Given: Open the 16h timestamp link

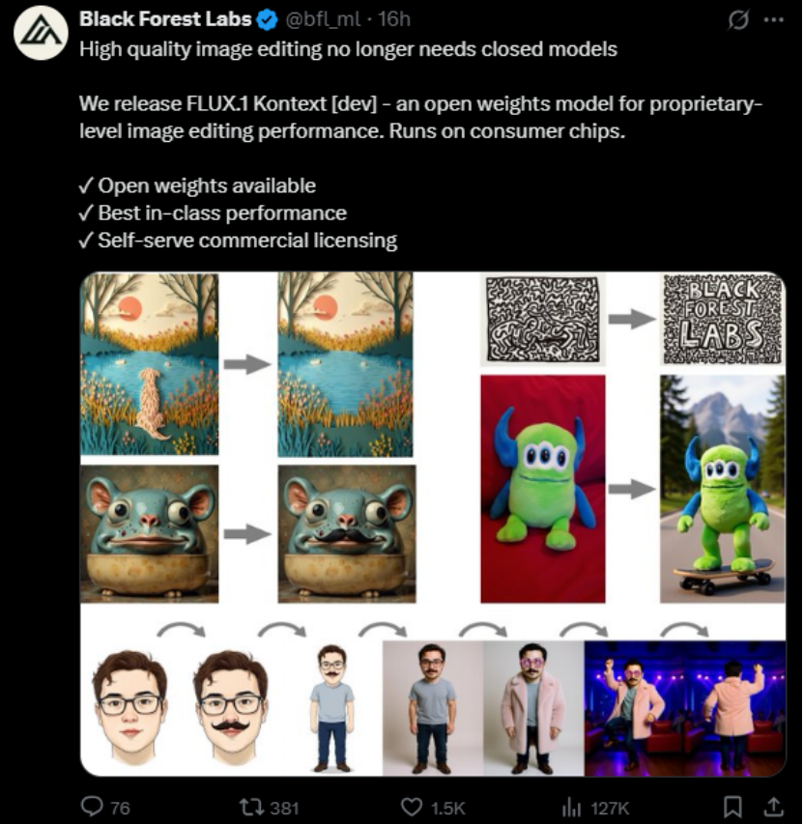Looking at the screenshot, I should (x=393, y=19).
